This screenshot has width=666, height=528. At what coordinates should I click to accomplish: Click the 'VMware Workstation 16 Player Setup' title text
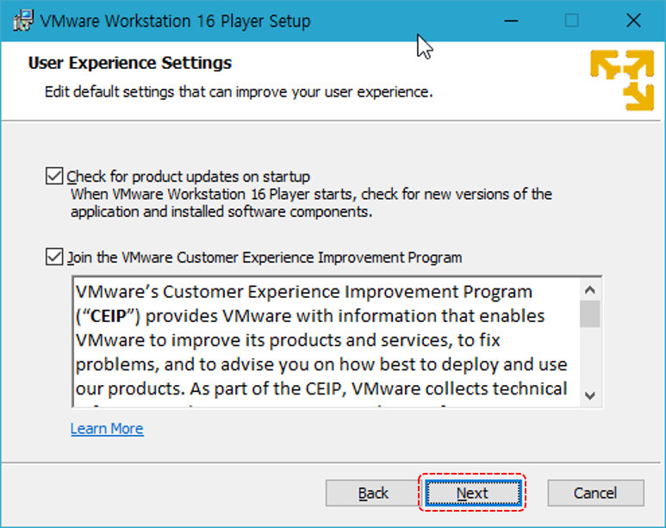coord(176,21)
